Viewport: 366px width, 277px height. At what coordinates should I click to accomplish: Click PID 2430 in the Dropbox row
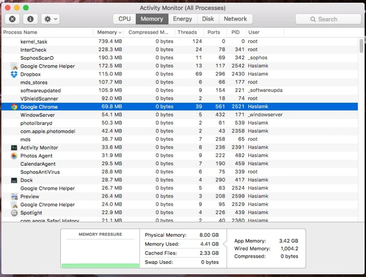pos(238,74)
